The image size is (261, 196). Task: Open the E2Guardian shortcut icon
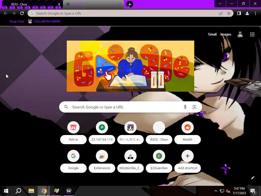point(159,156)
